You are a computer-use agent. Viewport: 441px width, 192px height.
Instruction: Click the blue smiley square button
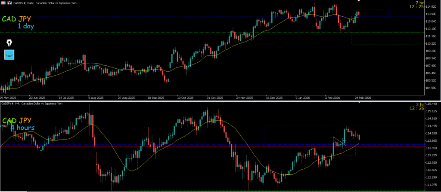(9, 55)
